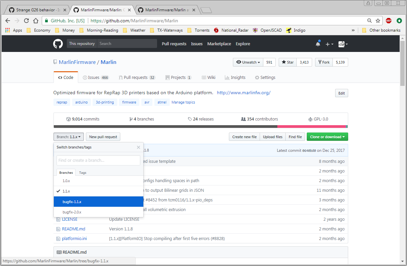Click Create new file
This screenshot has width=407, height=266.
pos(245,137)
